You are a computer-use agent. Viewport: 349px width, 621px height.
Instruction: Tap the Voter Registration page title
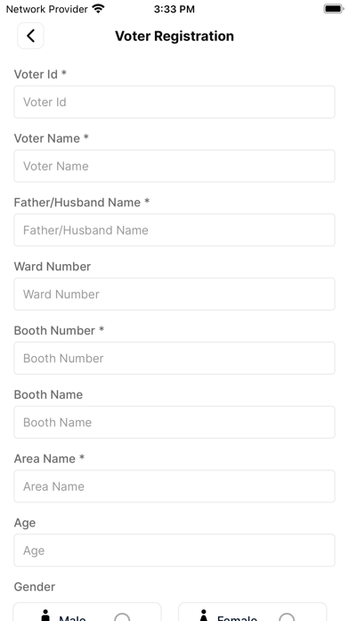[174, 36]
